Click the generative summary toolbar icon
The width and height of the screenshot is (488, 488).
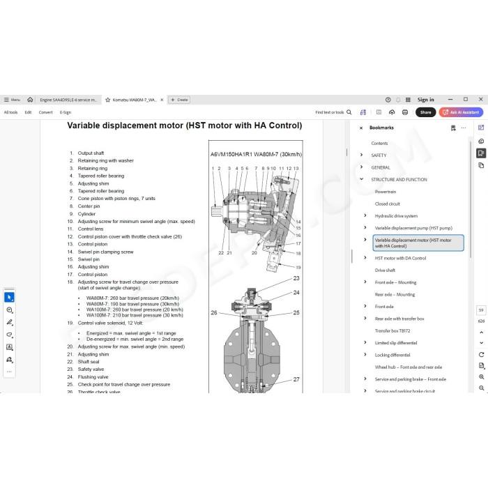point(363,112)
